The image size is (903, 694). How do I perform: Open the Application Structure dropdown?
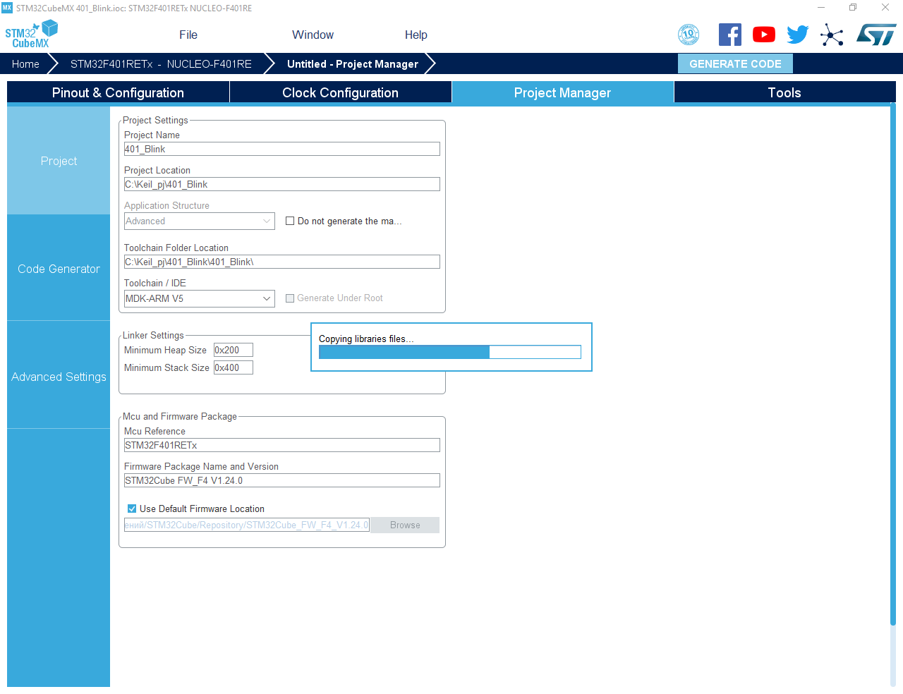coord(200,221)
